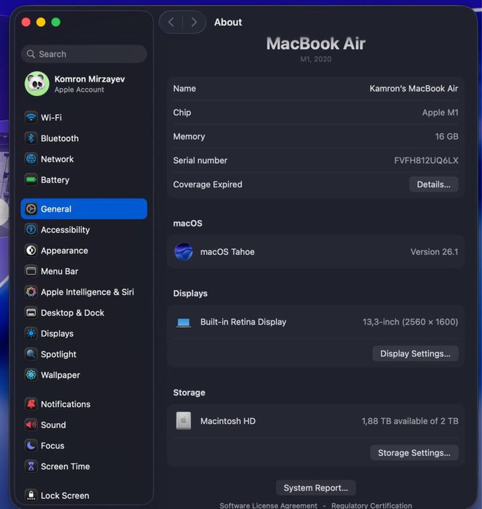This screenshot has height=509, width=482.
Task: Select the Battery sidebar label
Action: coord(55,180)
